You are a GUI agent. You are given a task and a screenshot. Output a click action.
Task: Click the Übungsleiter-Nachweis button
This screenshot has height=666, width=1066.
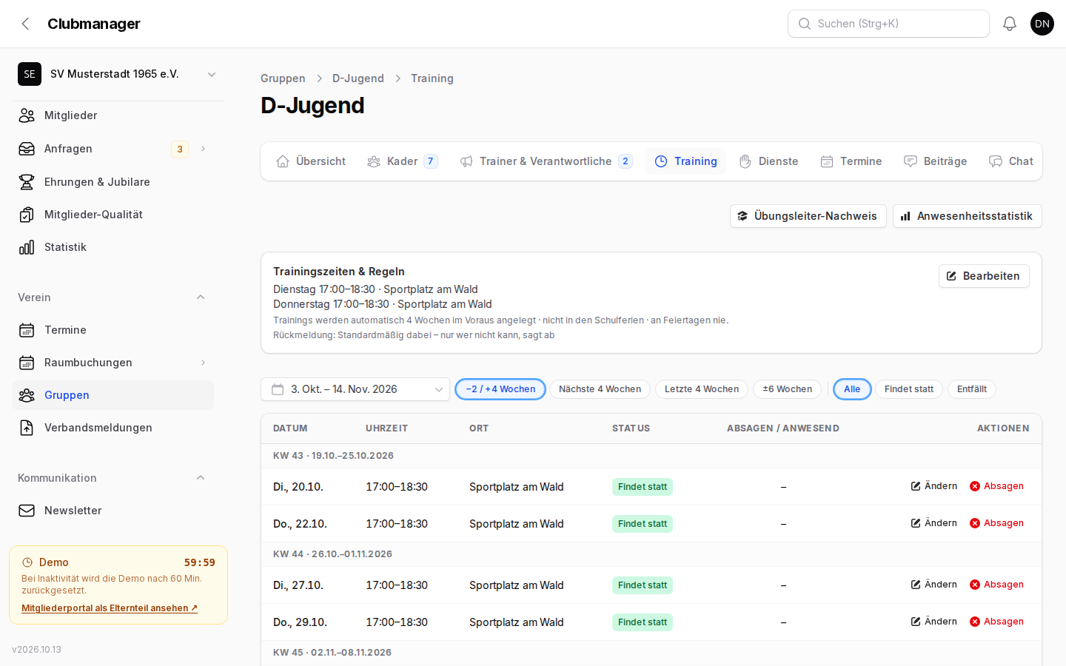(x=808, y=216)
